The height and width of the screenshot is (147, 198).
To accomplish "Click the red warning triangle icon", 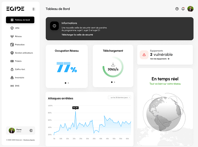I will [144, 55].
